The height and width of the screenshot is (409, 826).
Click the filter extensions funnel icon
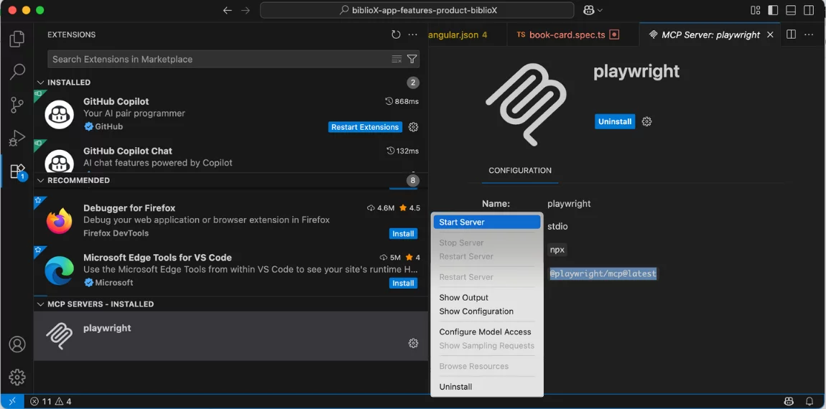click(412, 59)
